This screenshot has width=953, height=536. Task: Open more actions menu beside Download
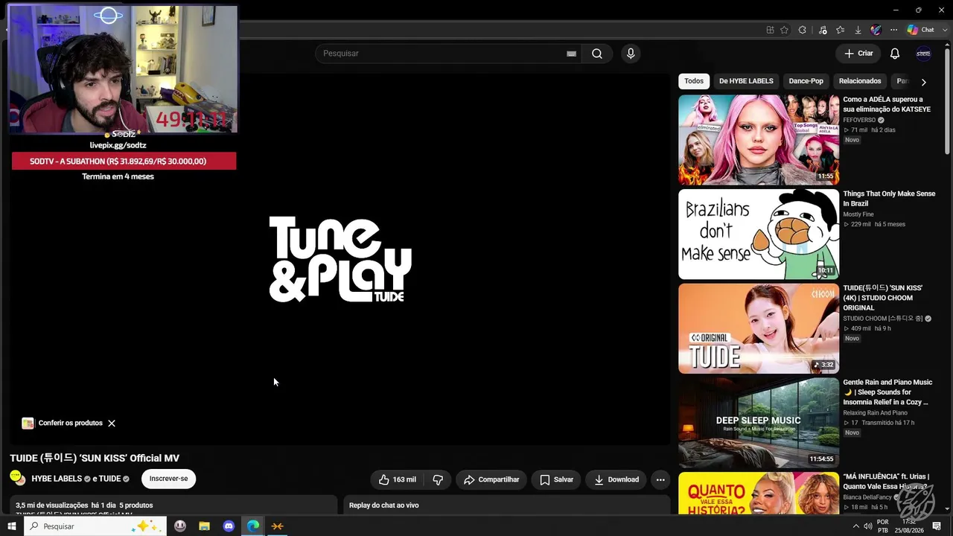tap(660, 480)
